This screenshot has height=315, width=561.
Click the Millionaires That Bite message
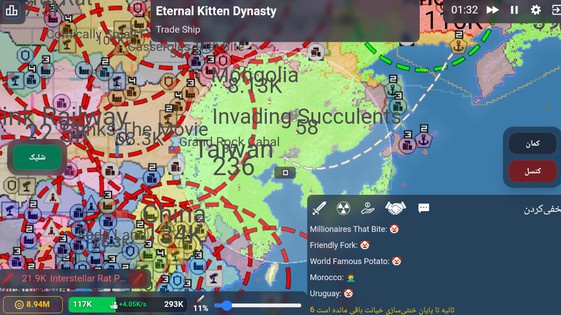point(354,229)
